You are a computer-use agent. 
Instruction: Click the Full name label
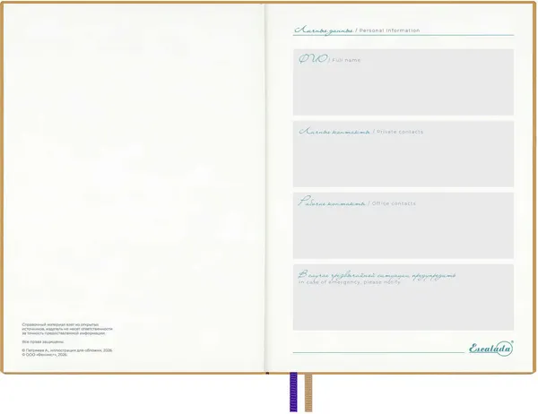(346, 60)
